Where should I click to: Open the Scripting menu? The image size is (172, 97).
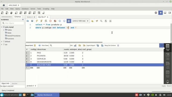click(46, 9)
